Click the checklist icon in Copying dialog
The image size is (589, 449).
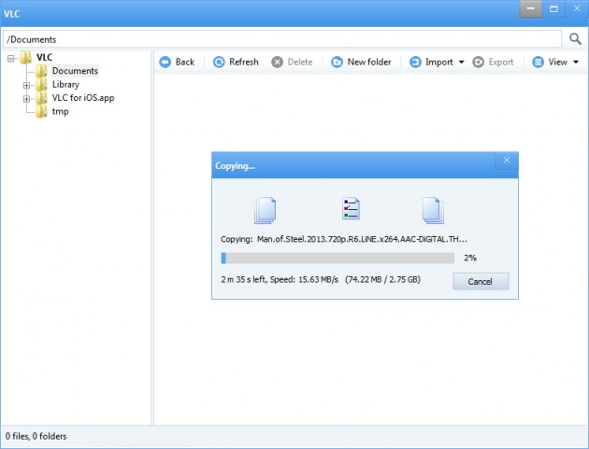coord(351,208)
